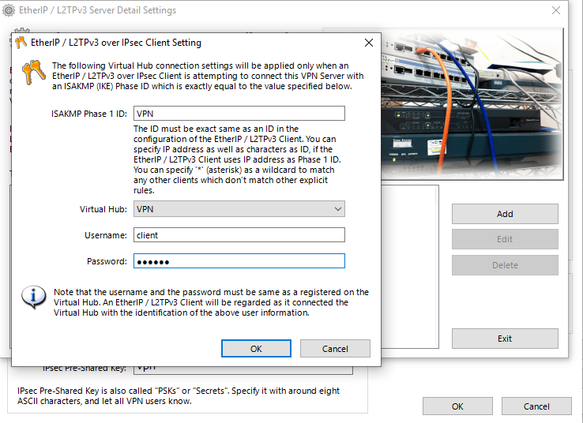Confirm client setting with OK button
Image resolution: width=583 pixels, height=423 pixels.
click(256, 349)
